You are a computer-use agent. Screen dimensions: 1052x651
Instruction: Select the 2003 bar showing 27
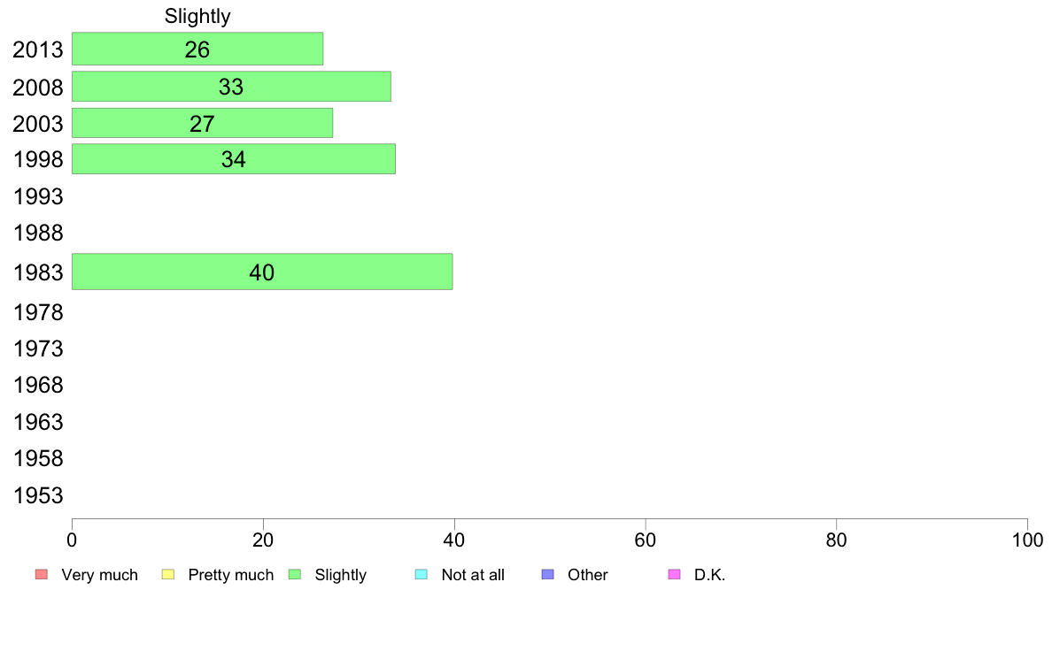202,123
